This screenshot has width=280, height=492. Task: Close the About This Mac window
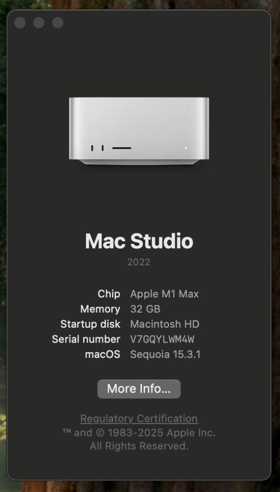coord(20,23)
